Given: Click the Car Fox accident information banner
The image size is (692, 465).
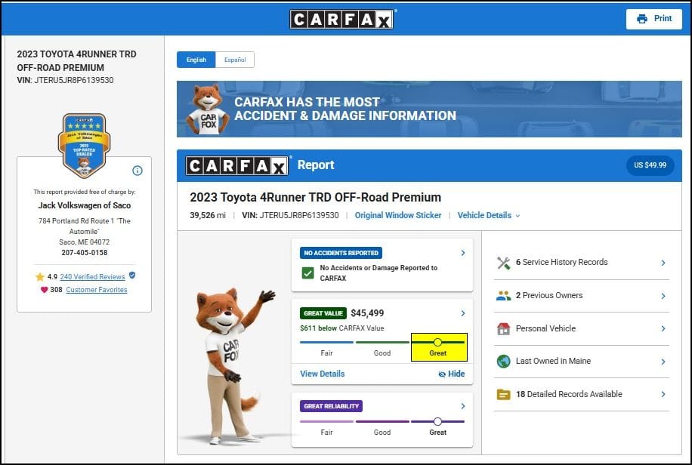Looking at the screenshot, I should click(429, 109).
